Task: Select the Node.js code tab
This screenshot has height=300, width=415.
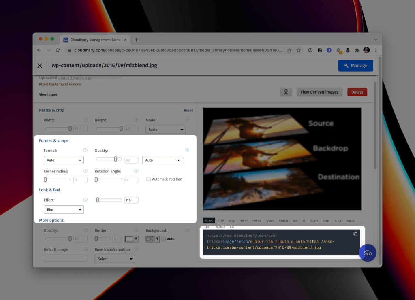Action: click(283, 221)
